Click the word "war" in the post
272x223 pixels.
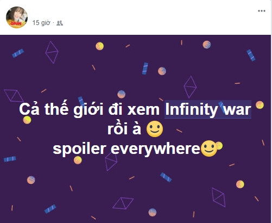pyautogui.click(x=237, y=110)
